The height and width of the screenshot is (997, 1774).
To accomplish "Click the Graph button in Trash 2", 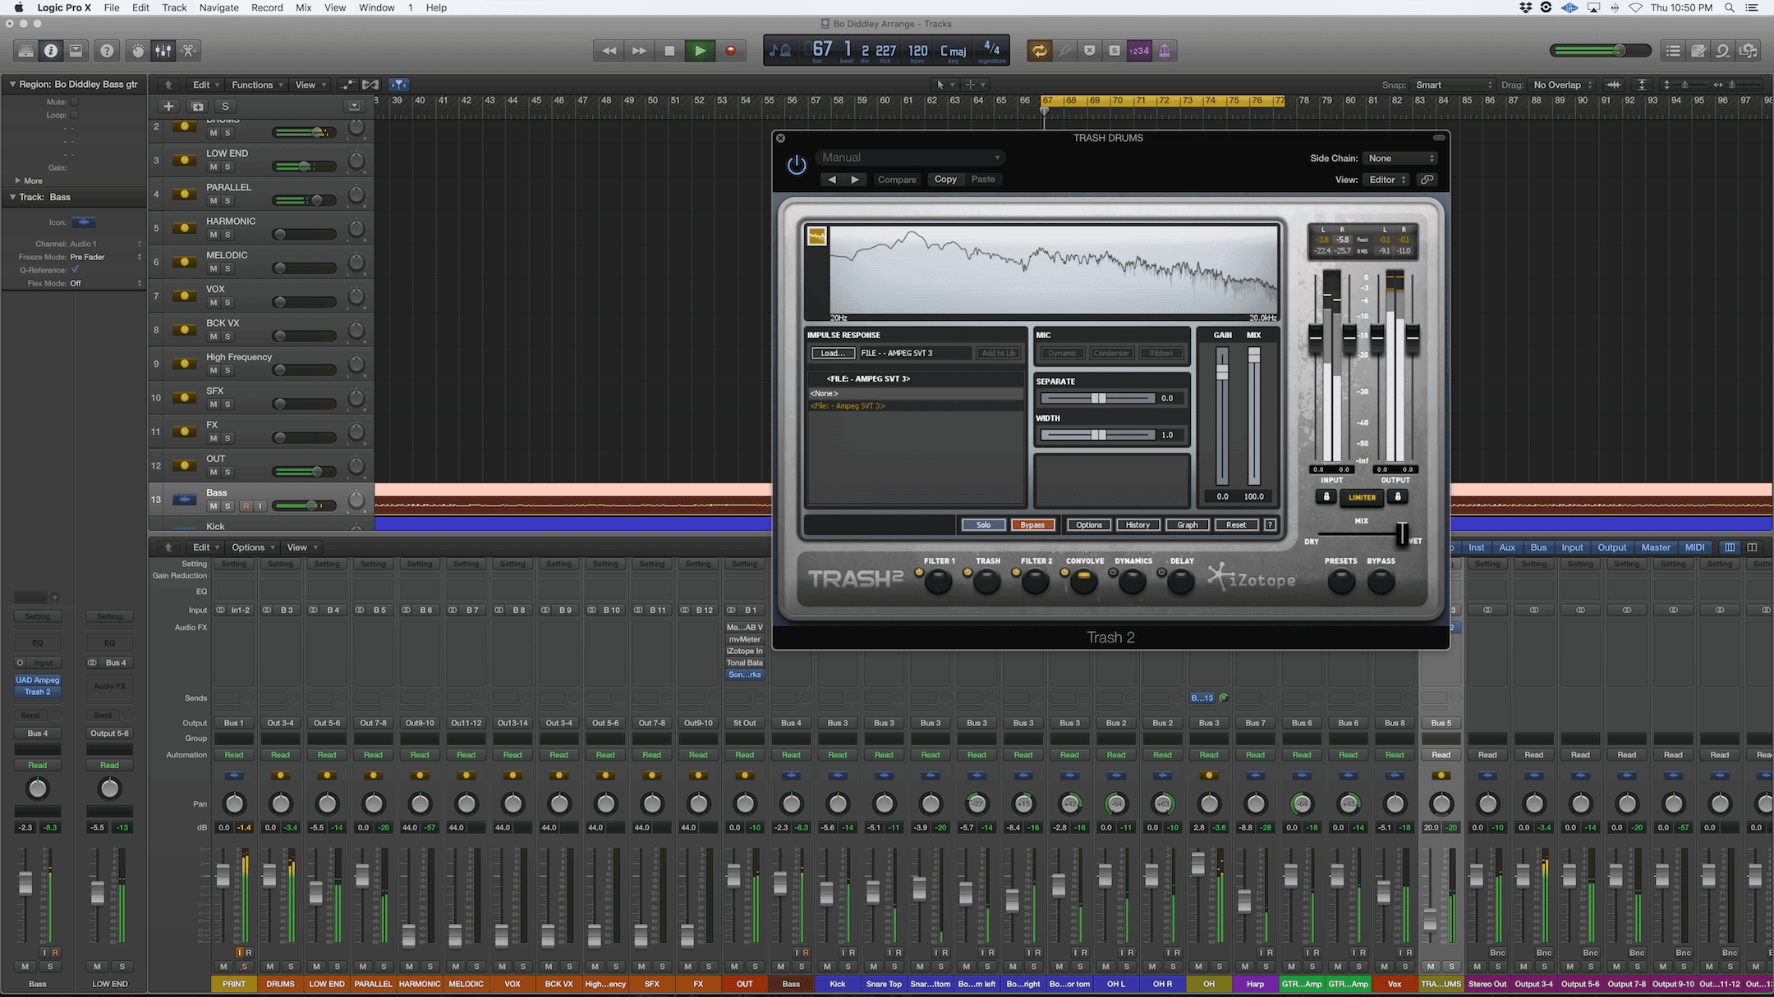I will 1188,525.
